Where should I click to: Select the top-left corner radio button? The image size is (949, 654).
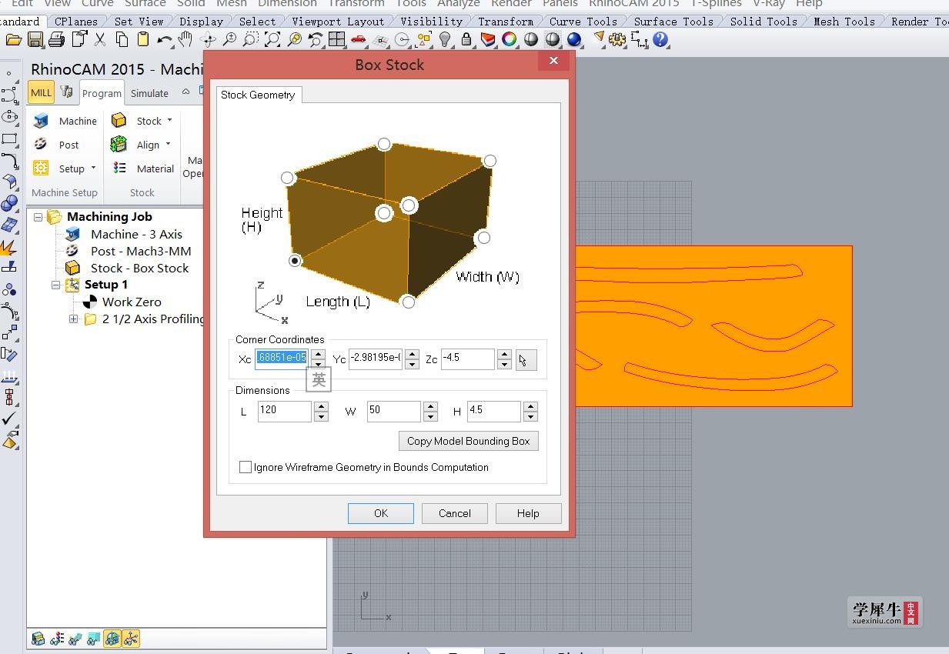[x=288, y=178]
